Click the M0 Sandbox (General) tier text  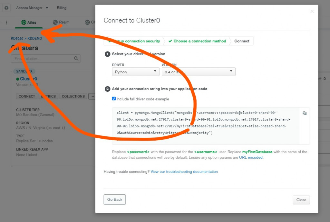coord(35,115)
